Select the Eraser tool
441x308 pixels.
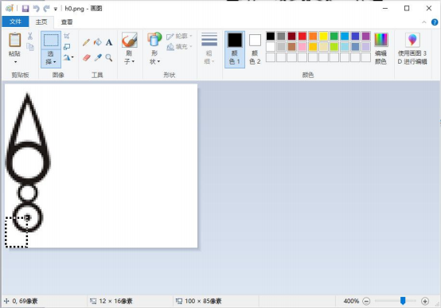[x=87, y=57]
